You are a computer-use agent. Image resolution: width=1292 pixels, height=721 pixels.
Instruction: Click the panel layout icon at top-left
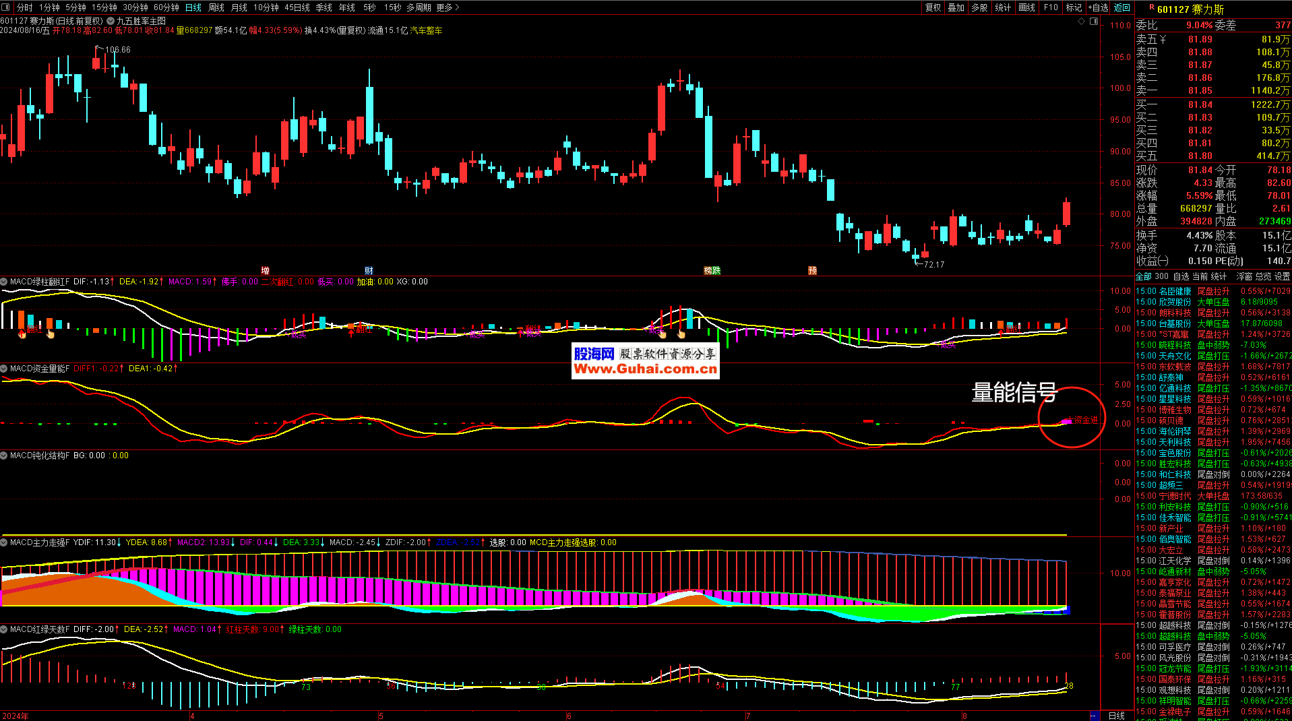(x=6, y=7)
